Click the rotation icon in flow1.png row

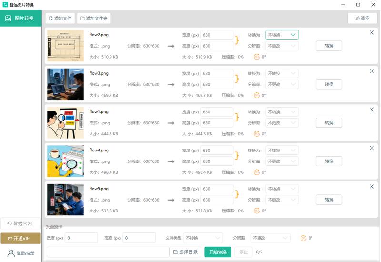pyautogui.click(x=257, y=134)
